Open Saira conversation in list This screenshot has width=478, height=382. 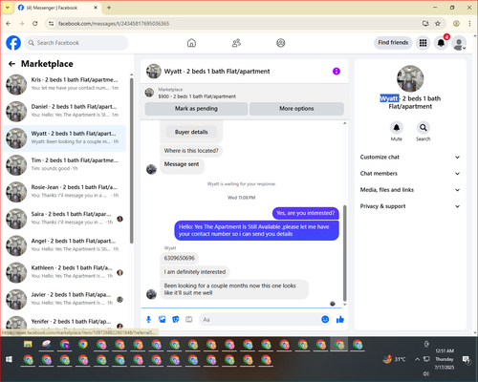click(x=65, y=219)
